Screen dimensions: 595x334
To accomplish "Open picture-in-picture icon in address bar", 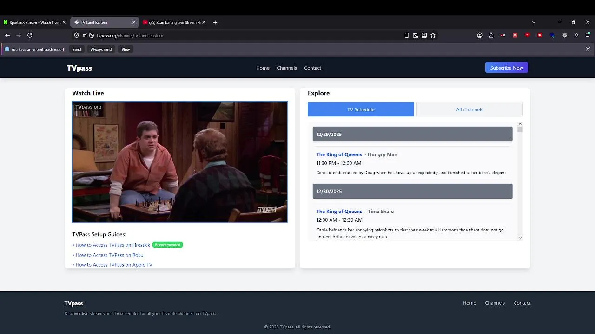I will click(x=416, y=35).
